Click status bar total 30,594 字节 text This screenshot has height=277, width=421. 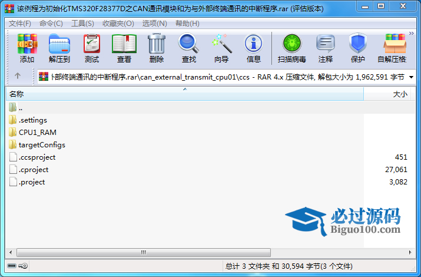pos(289,266)
